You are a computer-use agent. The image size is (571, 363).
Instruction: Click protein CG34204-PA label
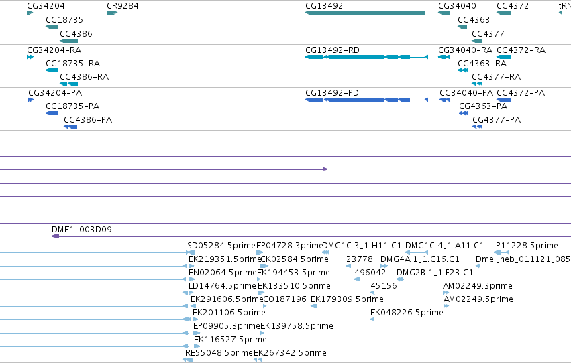pyautogui.click(x=55, y=92)
